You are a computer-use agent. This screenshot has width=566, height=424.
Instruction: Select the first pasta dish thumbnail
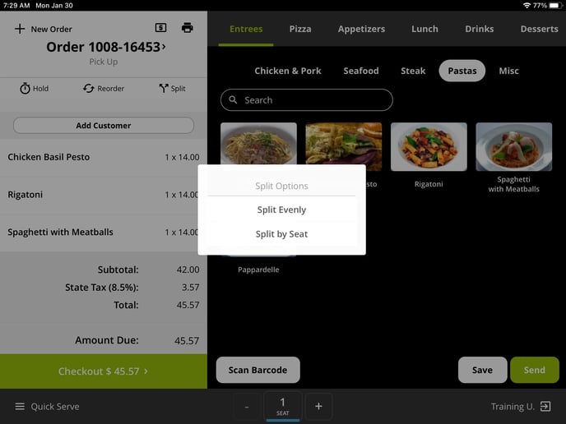tap(258, 144)
